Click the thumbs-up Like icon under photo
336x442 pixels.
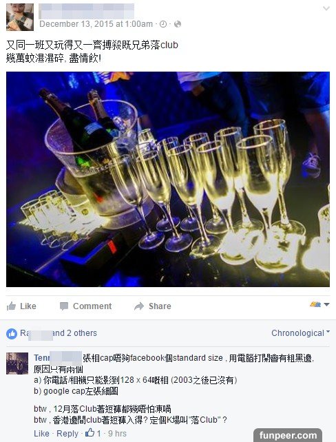(11, 306)
